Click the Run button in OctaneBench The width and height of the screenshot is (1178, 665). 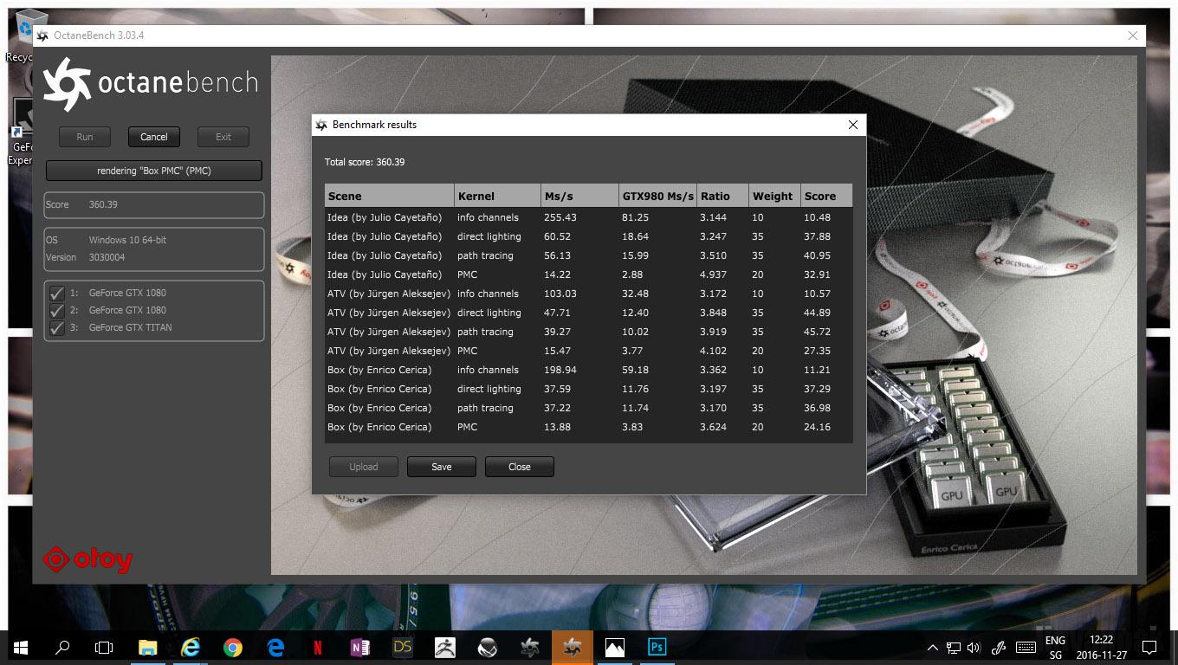(85, 137)
